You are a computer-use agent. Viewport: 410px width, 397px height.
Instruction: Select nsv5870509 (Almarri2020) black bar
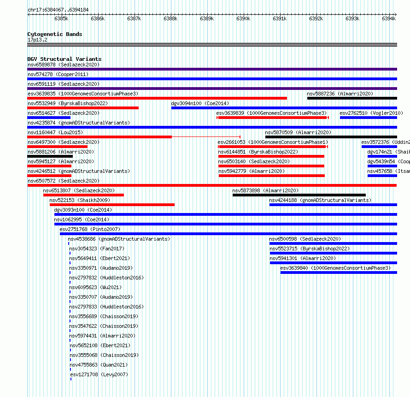coord(331,137)
